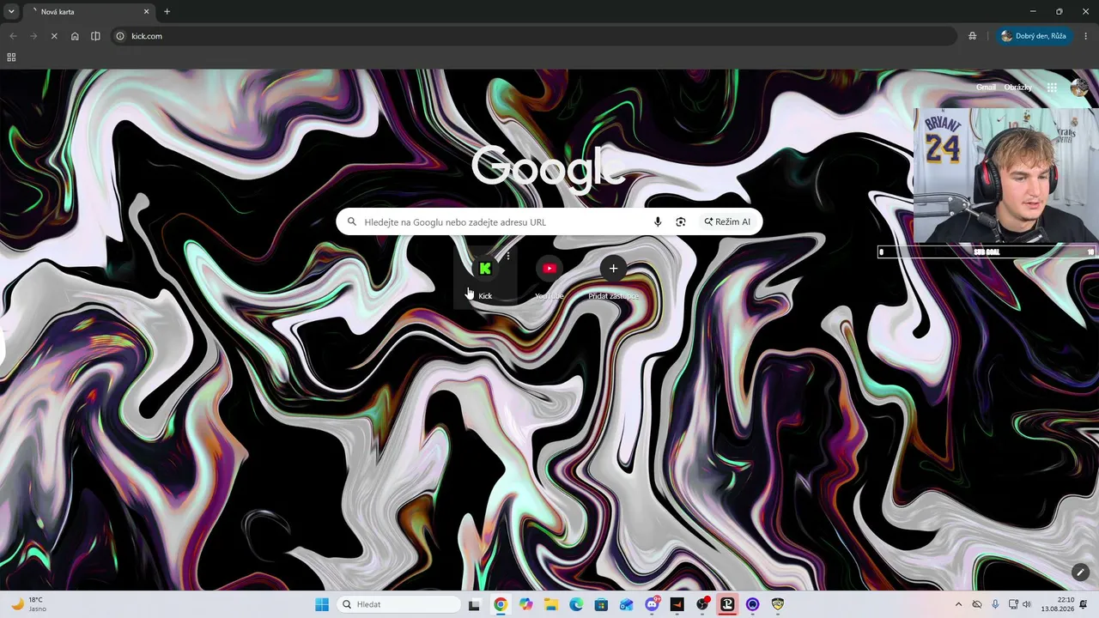Open Google account avatar menu
The image size is (1099, 618).
1078,88
